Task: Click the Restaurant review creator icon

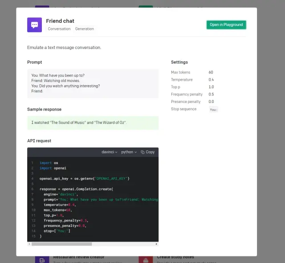Action: click(x=42, y=259)
